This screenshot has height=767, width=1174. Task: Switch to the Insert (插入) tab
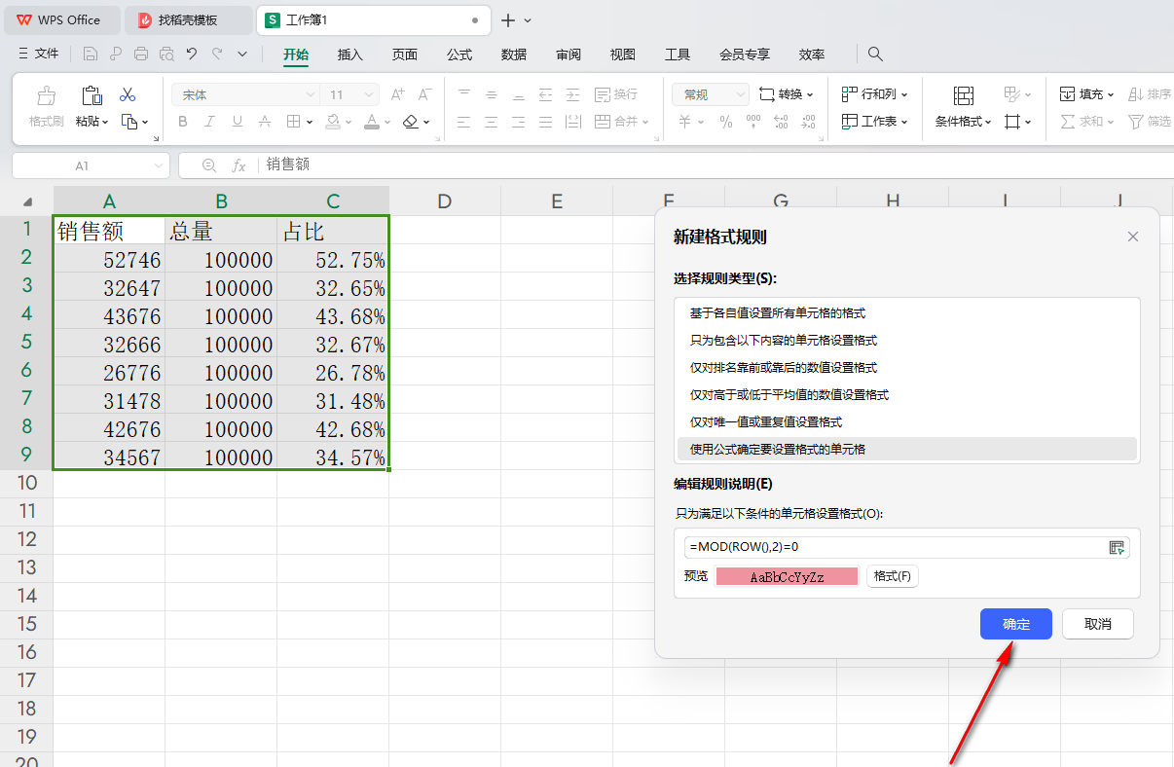pyautogui.click(x=350, y=55)
